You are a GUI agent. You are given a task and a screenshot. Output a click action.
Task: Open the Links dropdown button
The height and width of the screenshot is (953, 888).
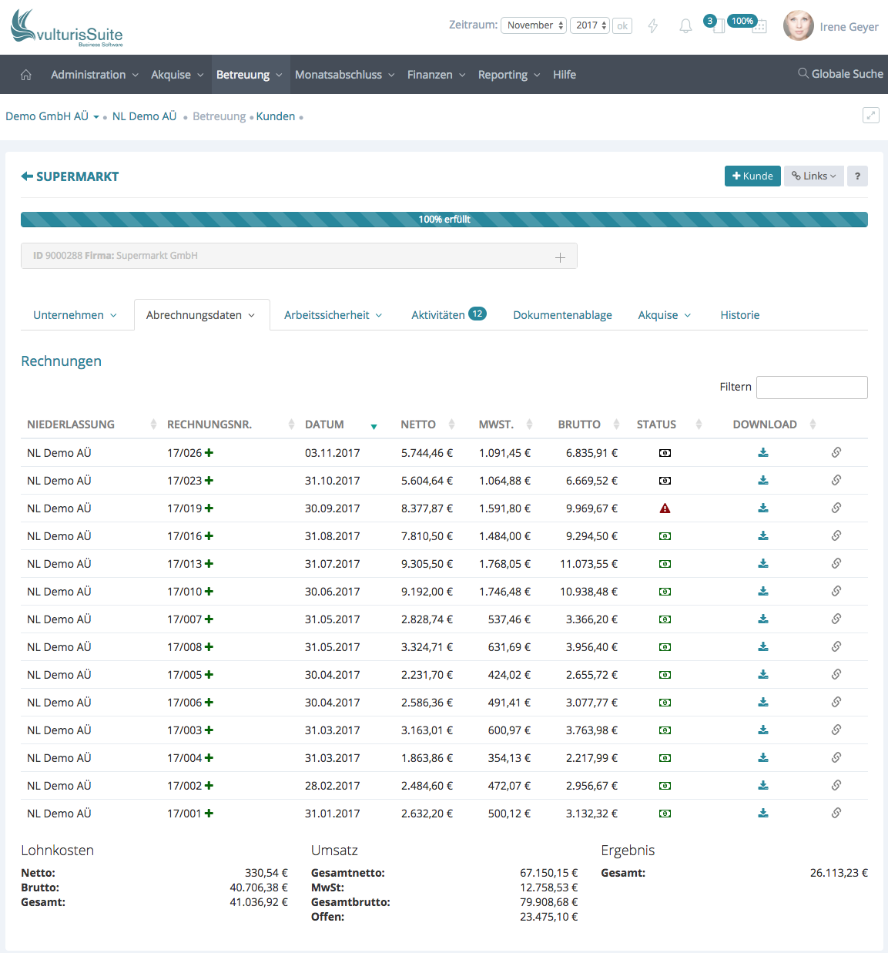pos(813,176)
